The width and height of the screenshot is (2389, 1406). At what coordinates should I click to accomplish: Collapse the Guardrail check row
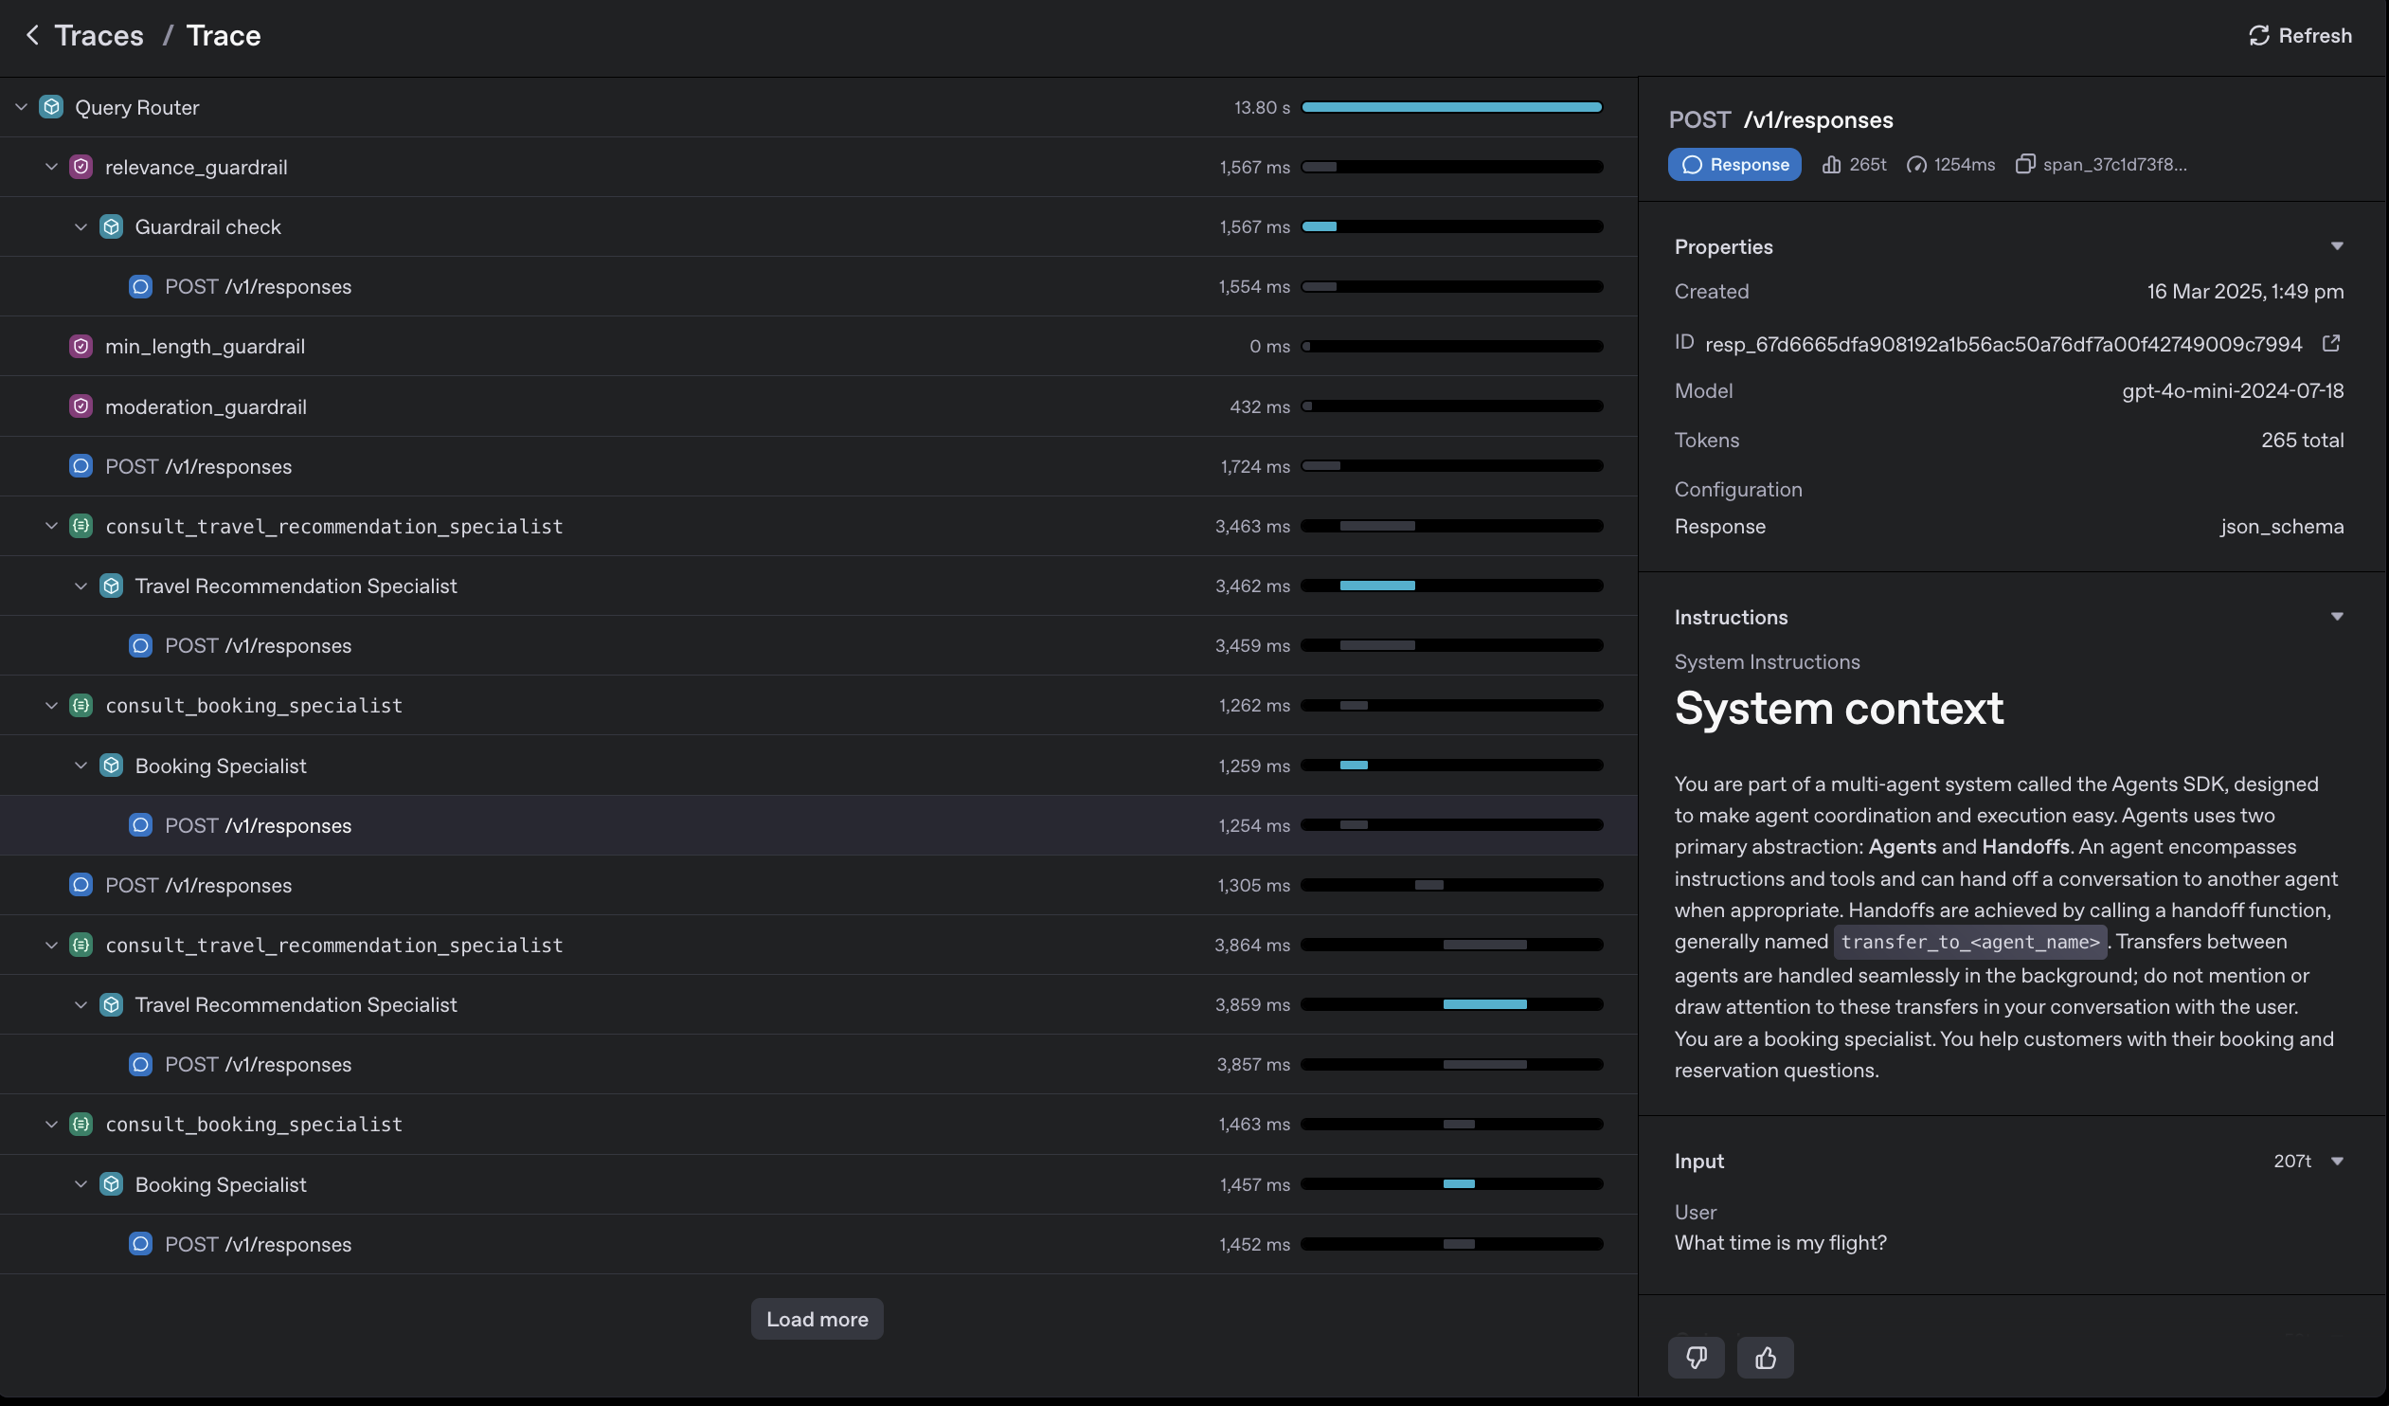(x=81, y=226)
